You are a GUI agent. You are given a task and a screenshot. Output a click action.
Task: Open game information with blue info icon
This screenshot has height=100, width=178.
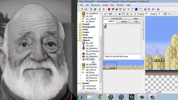[x=145, y=9]
